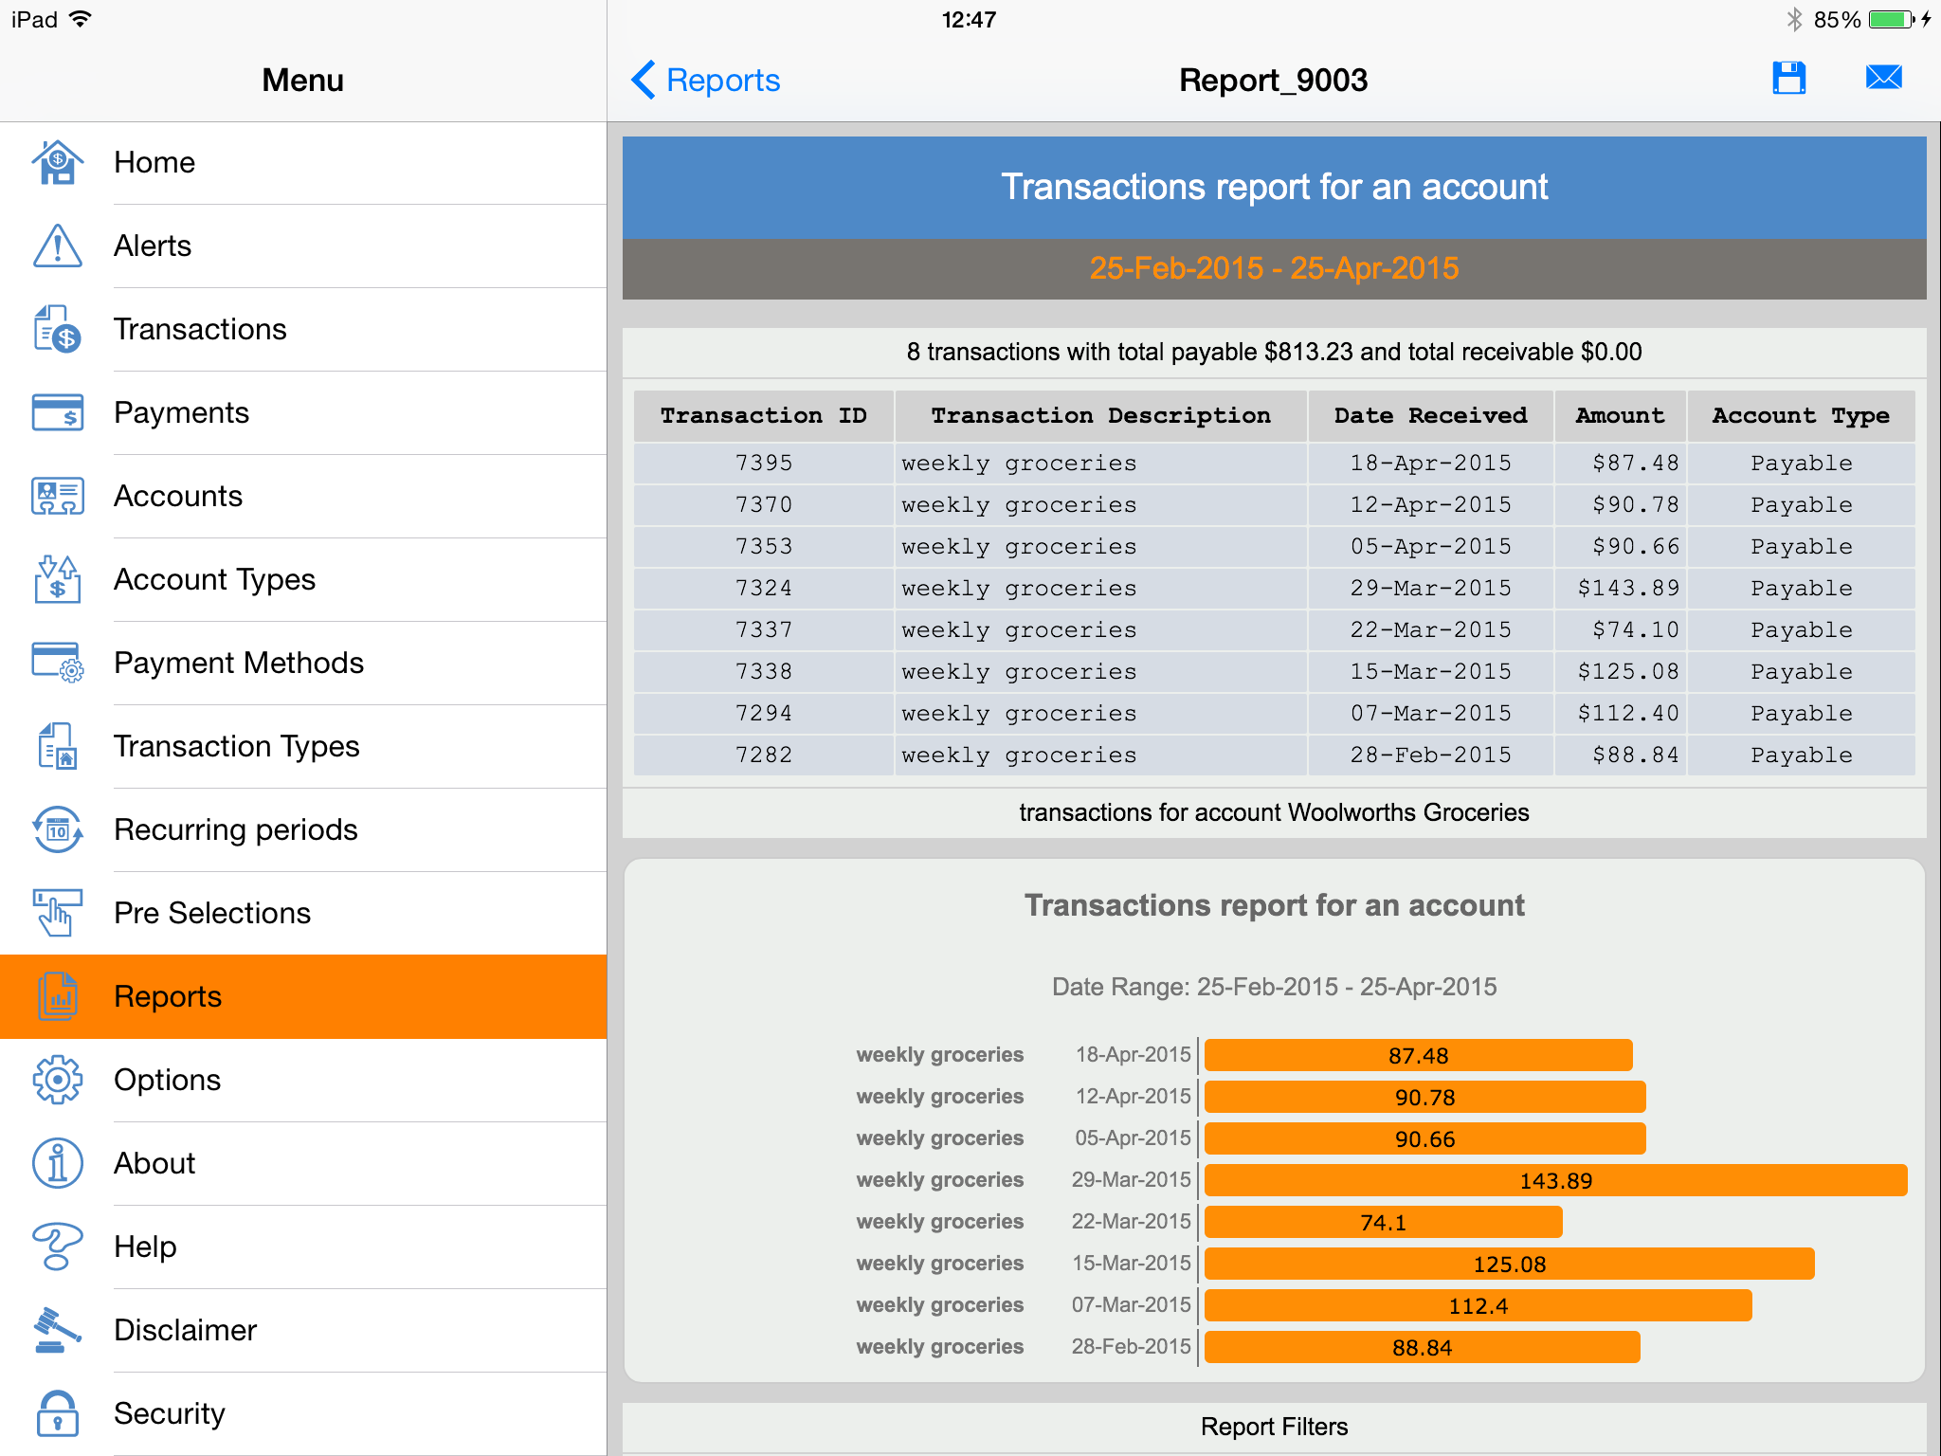The width and height of the screenshot is (1941, 1456).
Task: Tap the Accounts ID card icon
Action: [58, 496]
